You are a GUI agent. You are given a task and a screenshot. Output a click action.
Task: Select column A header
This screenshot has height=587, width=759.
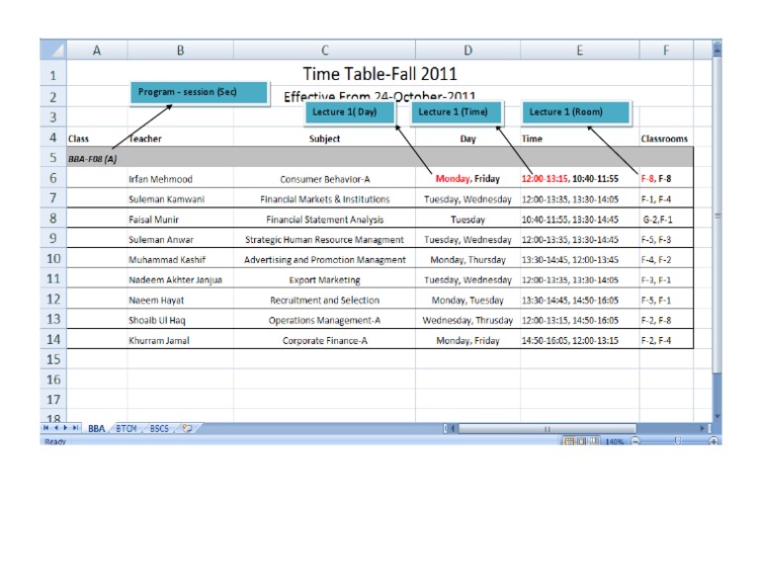coord(97,49)
